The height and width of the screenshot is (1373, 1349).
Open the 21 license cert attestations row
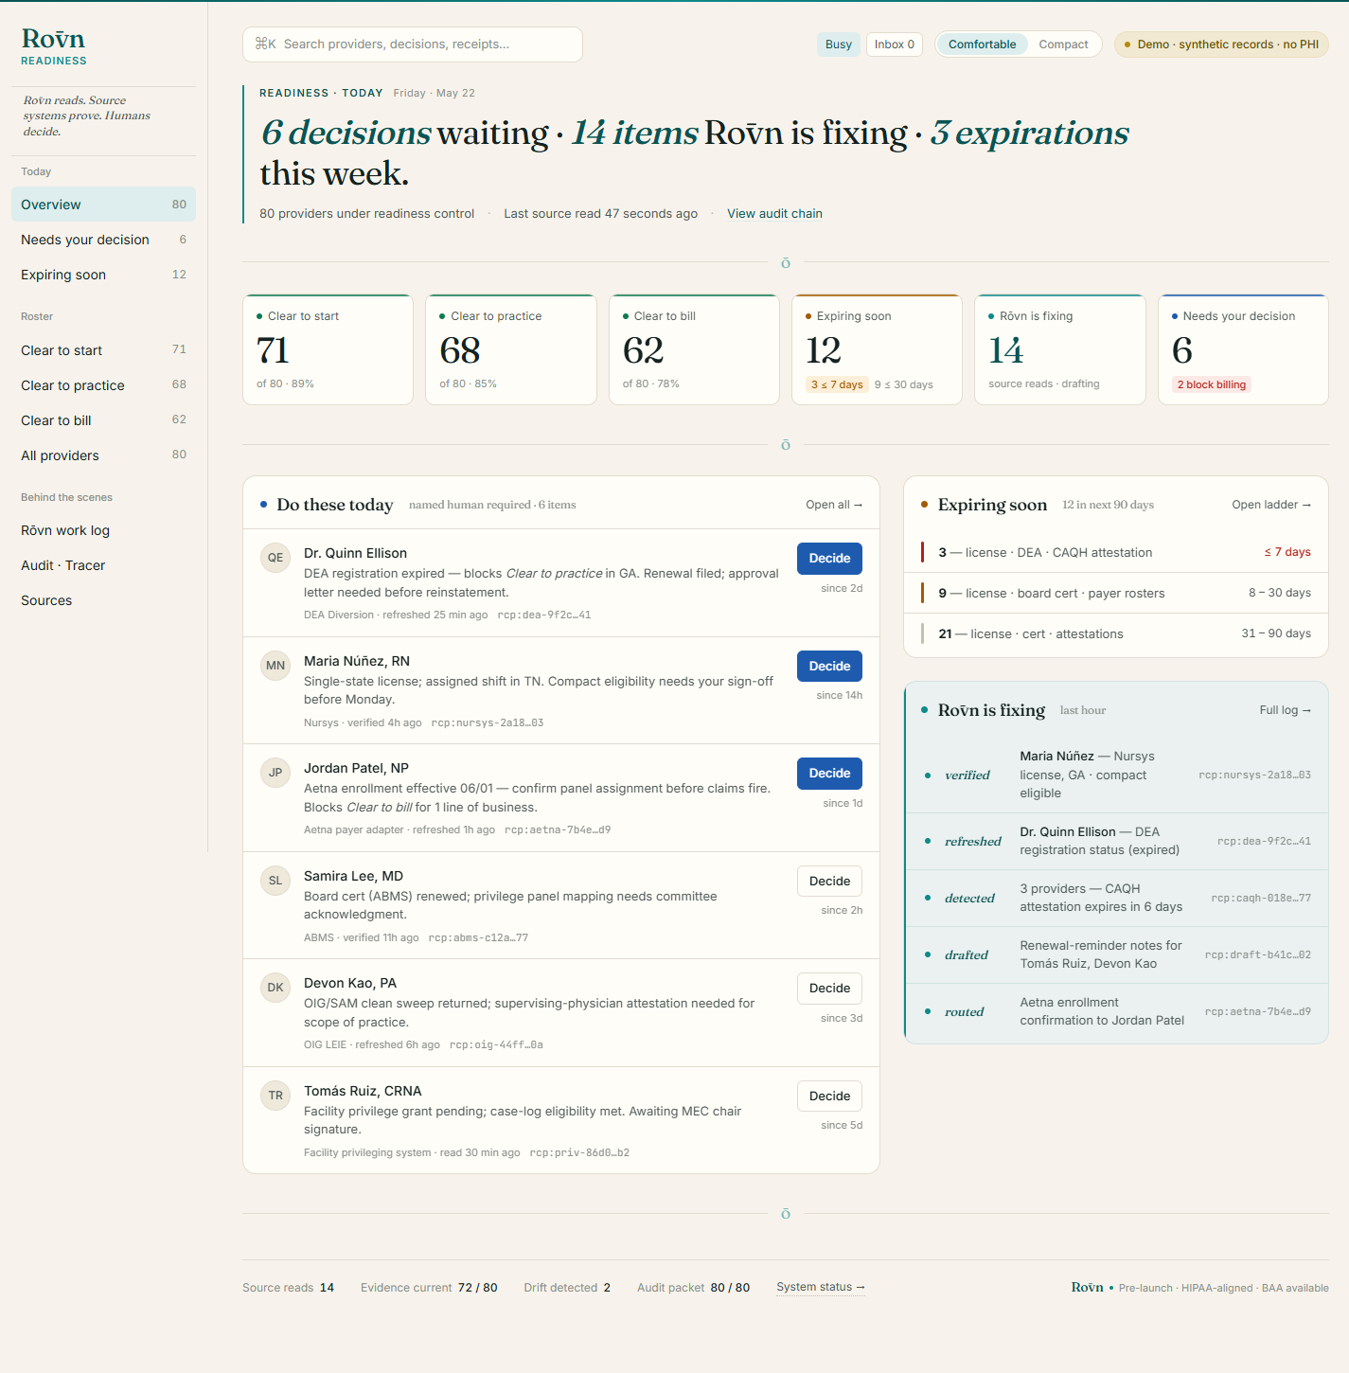(1116, 634)
